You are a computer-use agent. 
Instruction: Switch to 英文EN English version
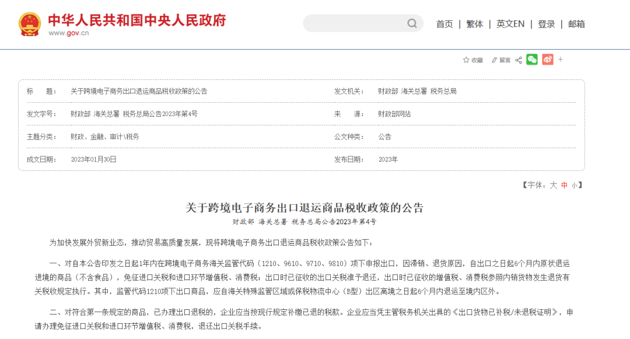[x=510, y=24]
